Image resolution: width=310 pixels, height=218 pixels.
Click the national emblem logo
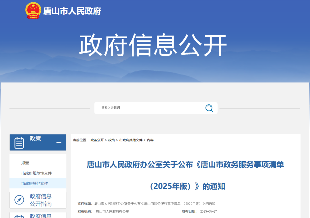pyautogui.click(x=33, y=11)
